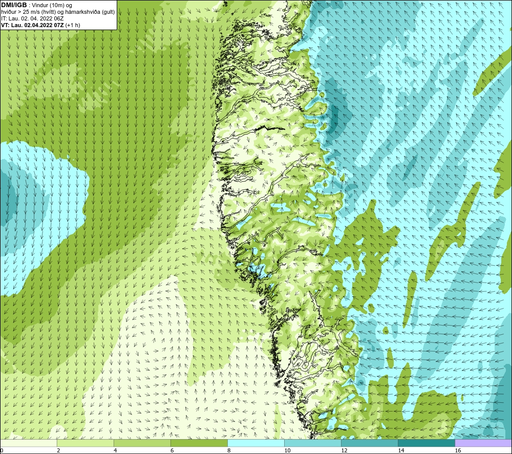This screenshot has width=512, height=454.
Task: Click the 2–4 m/s light green legend band
Action: pyautogui.click(x=86, y=443)
